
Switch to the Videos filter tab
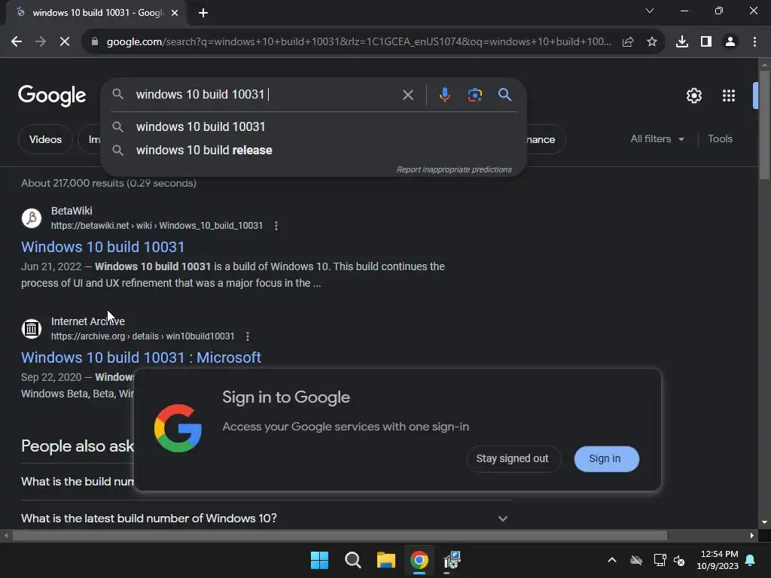(x=45, y=139)
